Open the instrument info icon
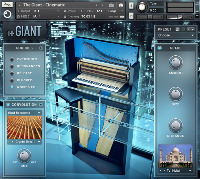Screen dimensions: 200x179 point(121,5)
